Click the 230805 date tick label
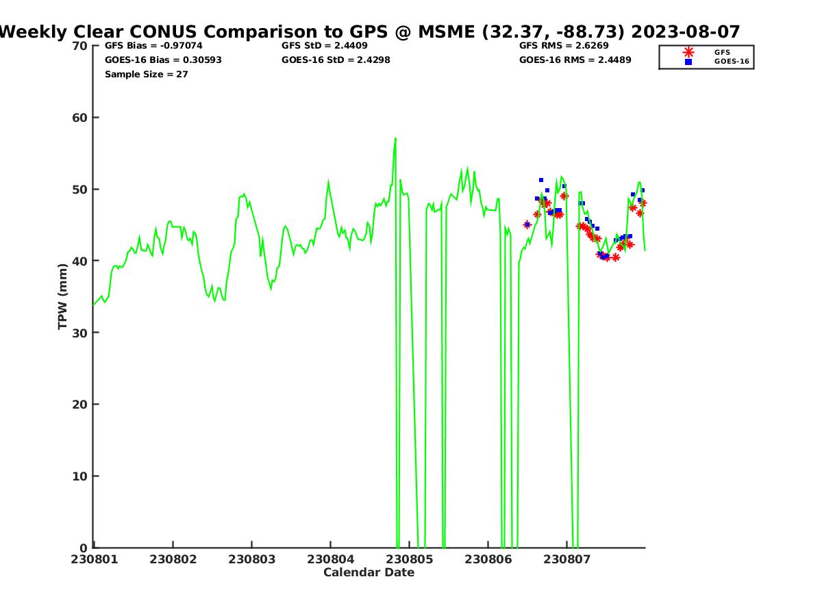Image resolution: width=822 pixels, height=616 pixels. [409, 559]
